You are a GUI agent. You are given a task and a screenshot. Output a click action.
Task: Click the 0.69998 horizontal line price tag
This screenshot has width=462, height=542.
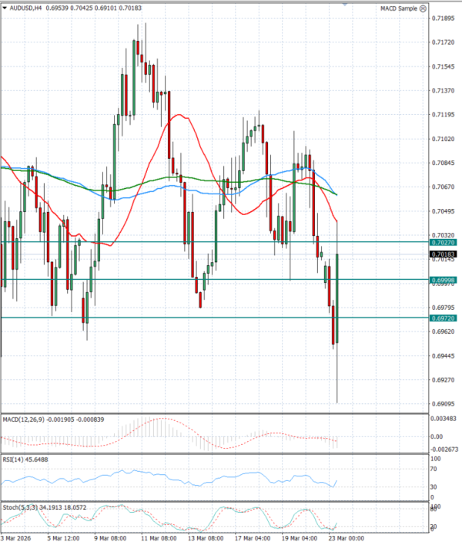[444, 280]
